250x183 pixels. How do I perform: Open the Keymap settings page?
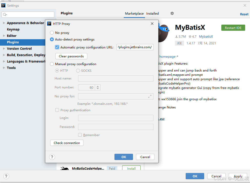tap(13, 29)
